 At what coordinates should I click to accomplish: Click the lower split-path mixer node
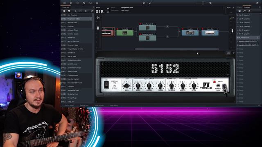[x=167, y=37]
